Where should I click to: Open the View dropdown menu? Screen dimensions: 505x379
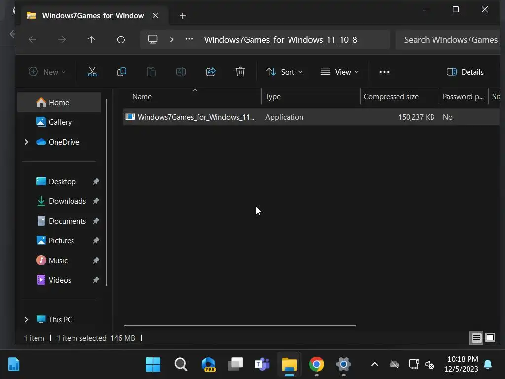coord(339,72)
